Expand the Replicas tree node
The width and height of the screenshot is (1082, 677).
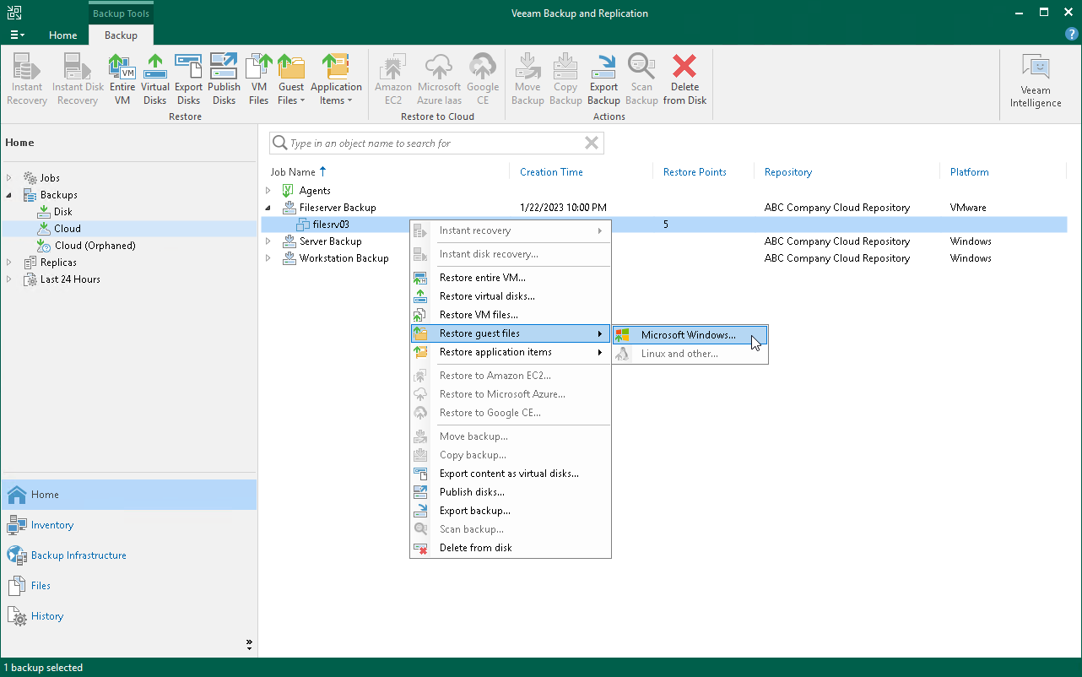9,263
